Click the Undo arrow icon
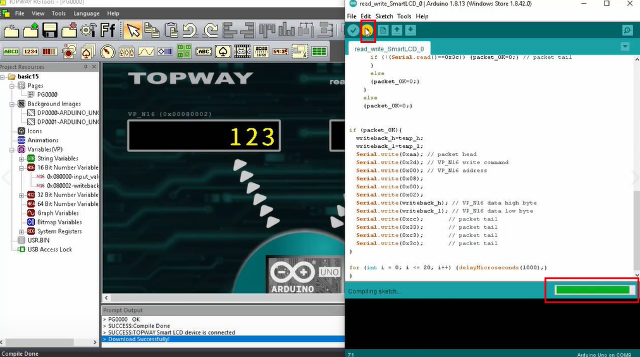 [190, 30]
